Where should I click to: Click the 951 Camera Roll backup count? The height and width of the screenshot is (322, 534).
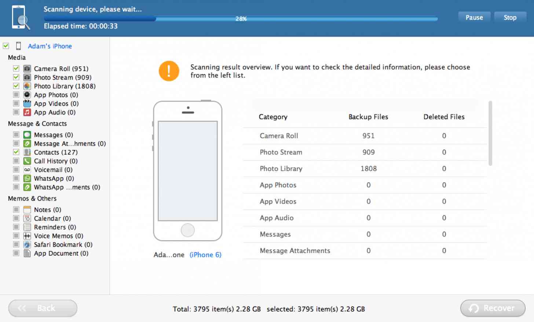coord(369,136)
